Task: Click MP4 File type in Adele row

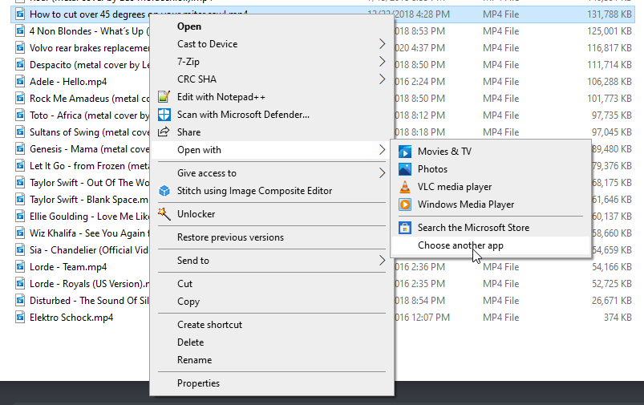Action: [501, 82]
